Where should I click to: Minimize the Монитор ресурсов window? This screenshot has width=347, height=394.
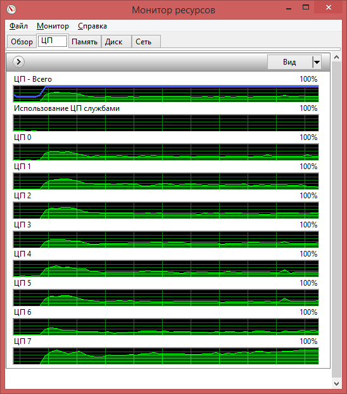(289, 8)
